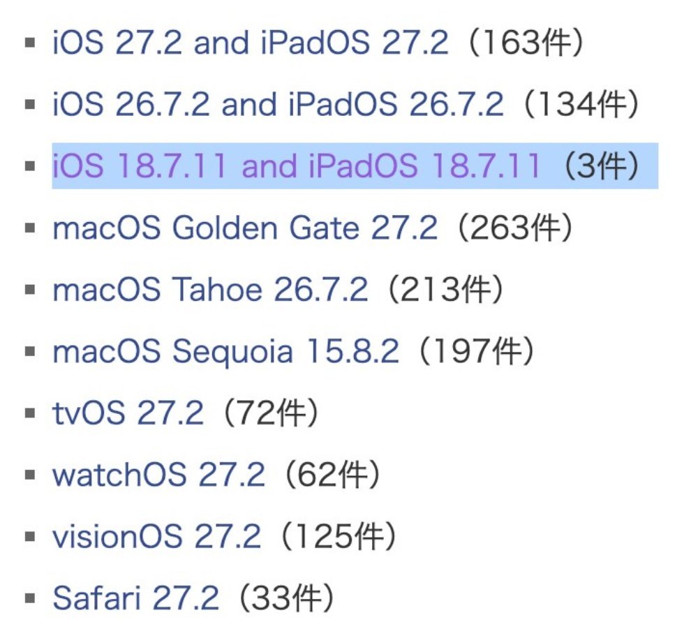Open the watchOS 27.2 link
698x629 pixels.
pos(159,474)
